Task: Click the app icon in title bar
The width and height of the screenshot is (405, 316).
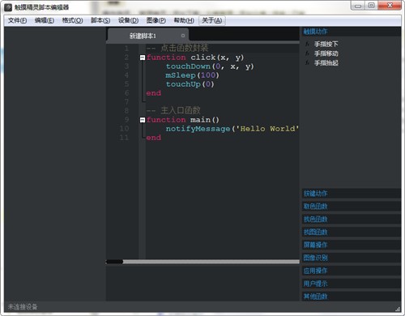Action: tap(8, 7)
